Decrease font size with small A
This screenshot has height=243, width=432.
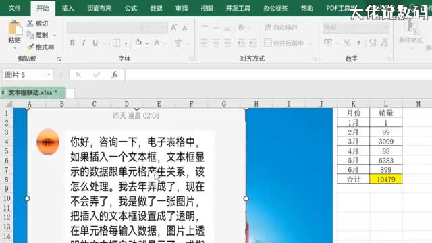click(186, 28)
